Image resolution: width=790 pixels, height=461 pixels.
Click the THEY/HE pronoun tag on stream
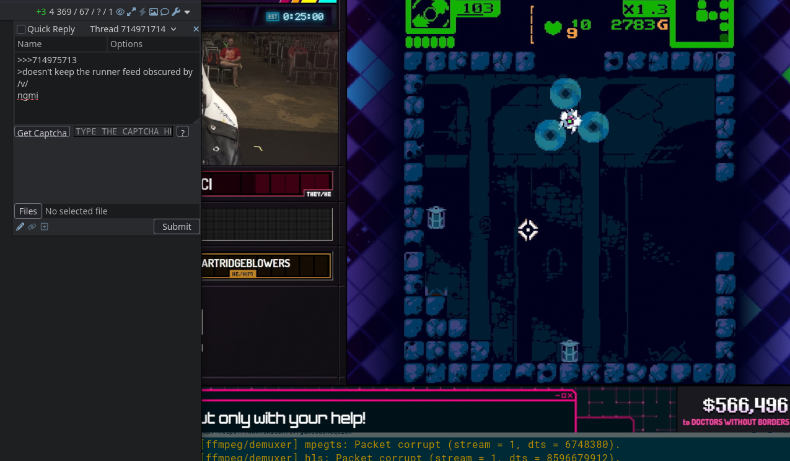click(x=318, y=194)
